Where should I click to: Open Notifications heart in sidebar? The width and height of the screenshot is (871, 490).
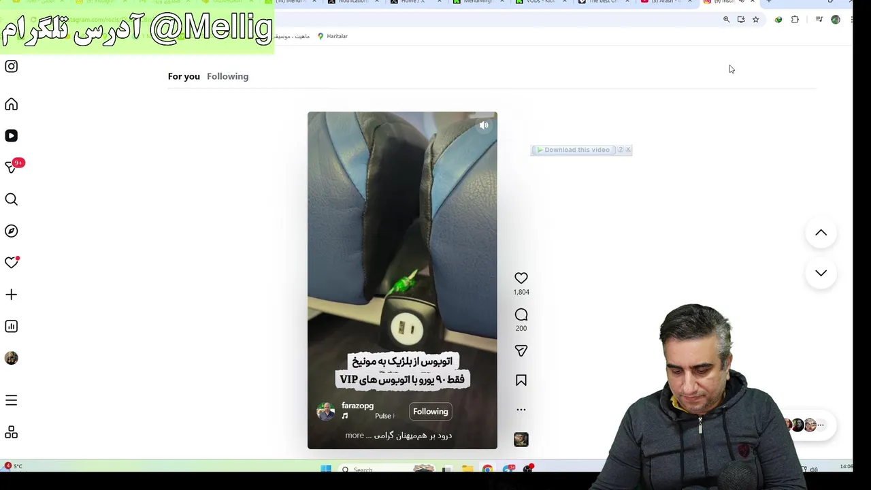(12, 262)
